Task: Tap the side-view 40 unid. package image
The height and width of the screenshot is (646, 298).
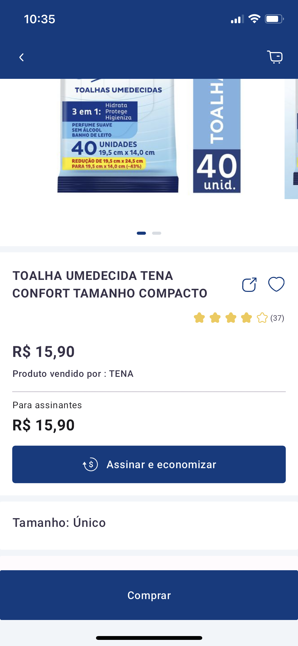Action: [x=217, y=135]
